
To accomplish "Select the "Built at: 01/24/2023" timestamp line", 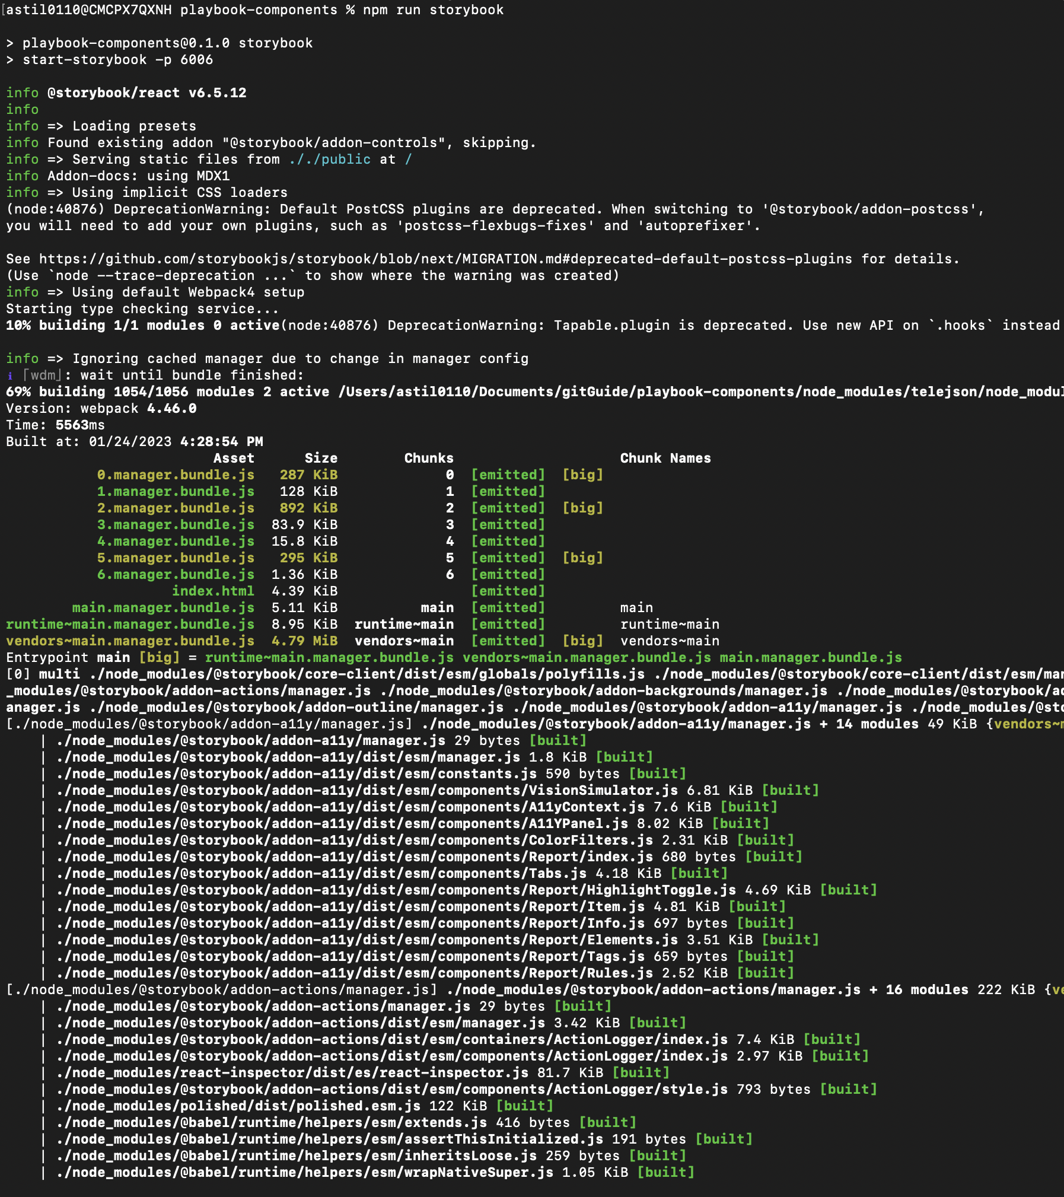I will pos(135,442).
